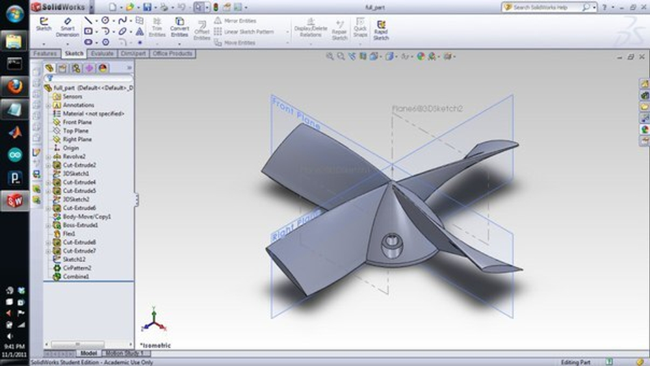Click the Zoom to Fit magnifier icon
Screen dimensions: 650x366
[x=330, y=57]
